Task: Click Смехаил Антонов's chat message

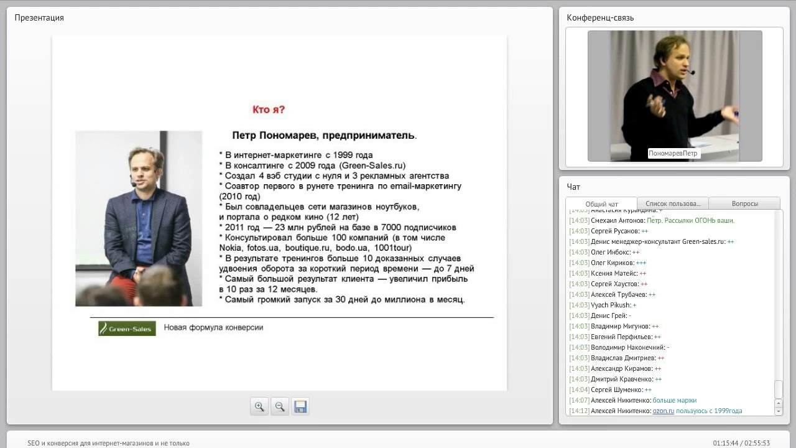Action: click(652, 220)
